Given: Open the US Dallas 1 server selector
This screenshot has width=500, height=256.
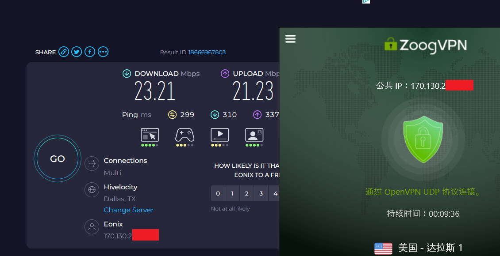Looking at the screenshot, I should click(418, 248).
